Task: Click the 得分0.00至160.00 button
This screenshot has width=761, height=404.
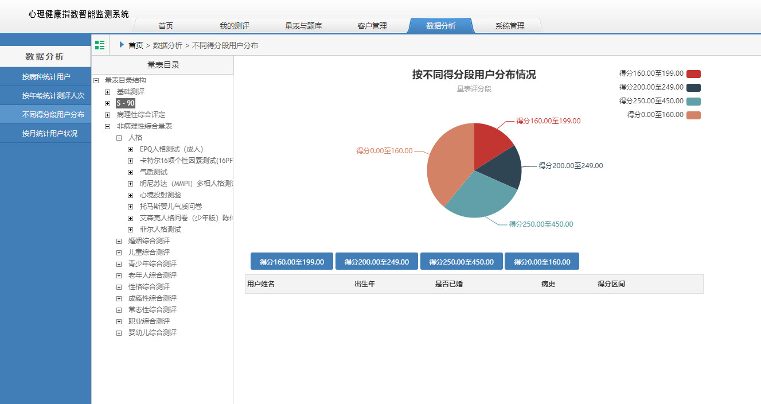Action: click(542, 262)
